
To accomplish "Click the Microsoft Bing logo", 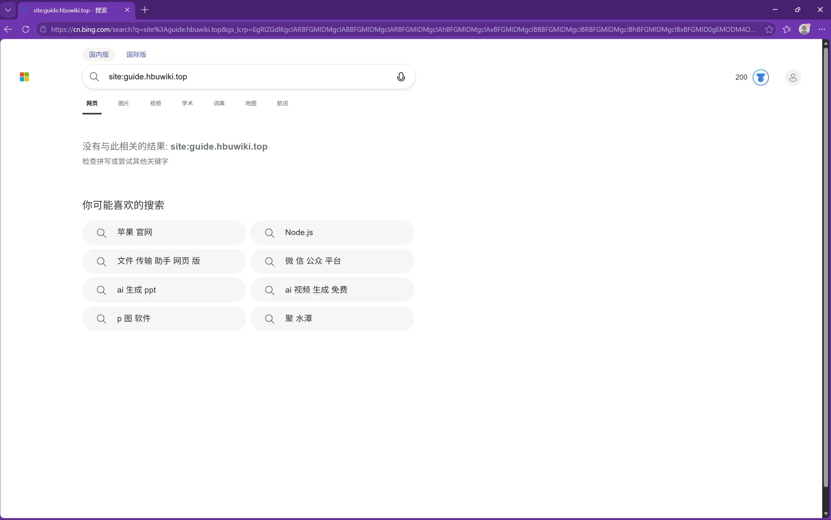I will point(24,77).
